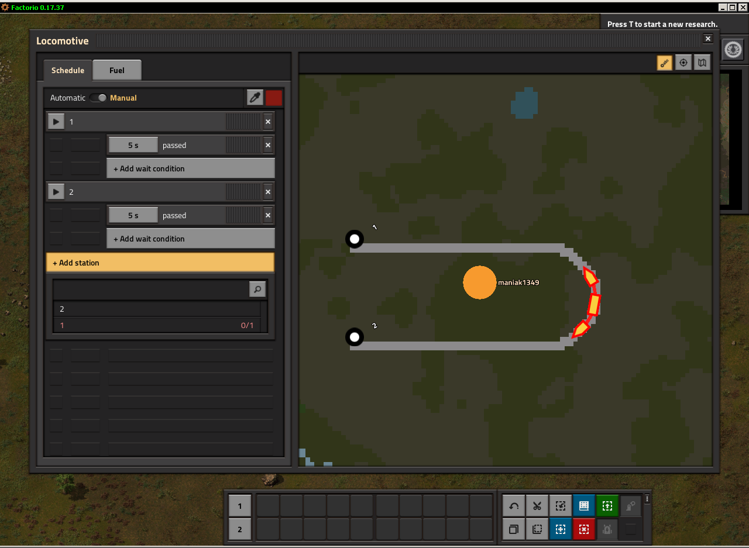Click the station search magnifier icon
749x548 pixels.
(257, 289)
